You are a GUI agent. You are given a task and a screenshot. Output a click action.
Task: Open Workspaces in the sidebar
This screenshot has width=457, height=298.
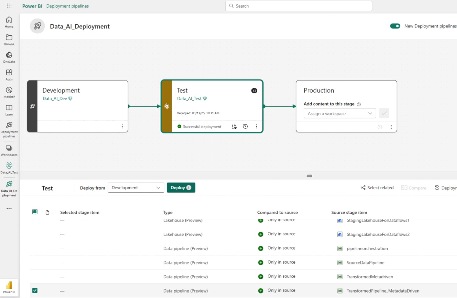(9, 151)
